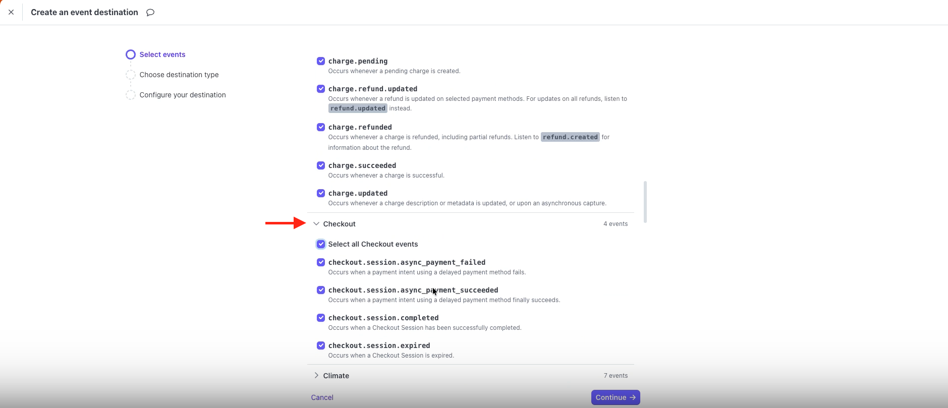
Task: Toggle Select all Checkout events checkbox
Action: click(321, 244)
